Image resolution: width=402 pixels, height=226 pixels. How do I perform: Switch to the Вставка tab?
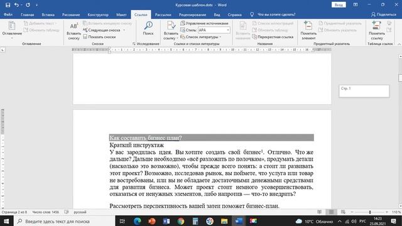[x=48, y=14]
